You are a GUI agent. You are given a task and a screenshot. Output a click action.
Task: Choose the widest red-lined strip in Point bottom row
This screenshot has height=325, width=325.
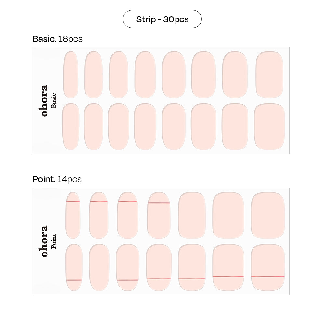tap(268, 267)
